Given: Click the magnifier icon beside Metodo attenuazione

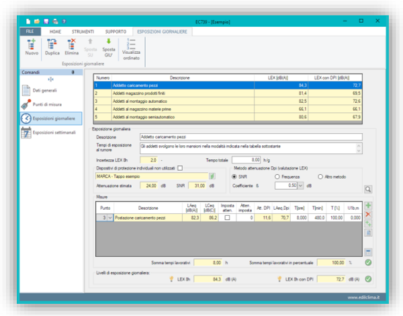Looking at the screenshot, I should (x=367, y=190).
